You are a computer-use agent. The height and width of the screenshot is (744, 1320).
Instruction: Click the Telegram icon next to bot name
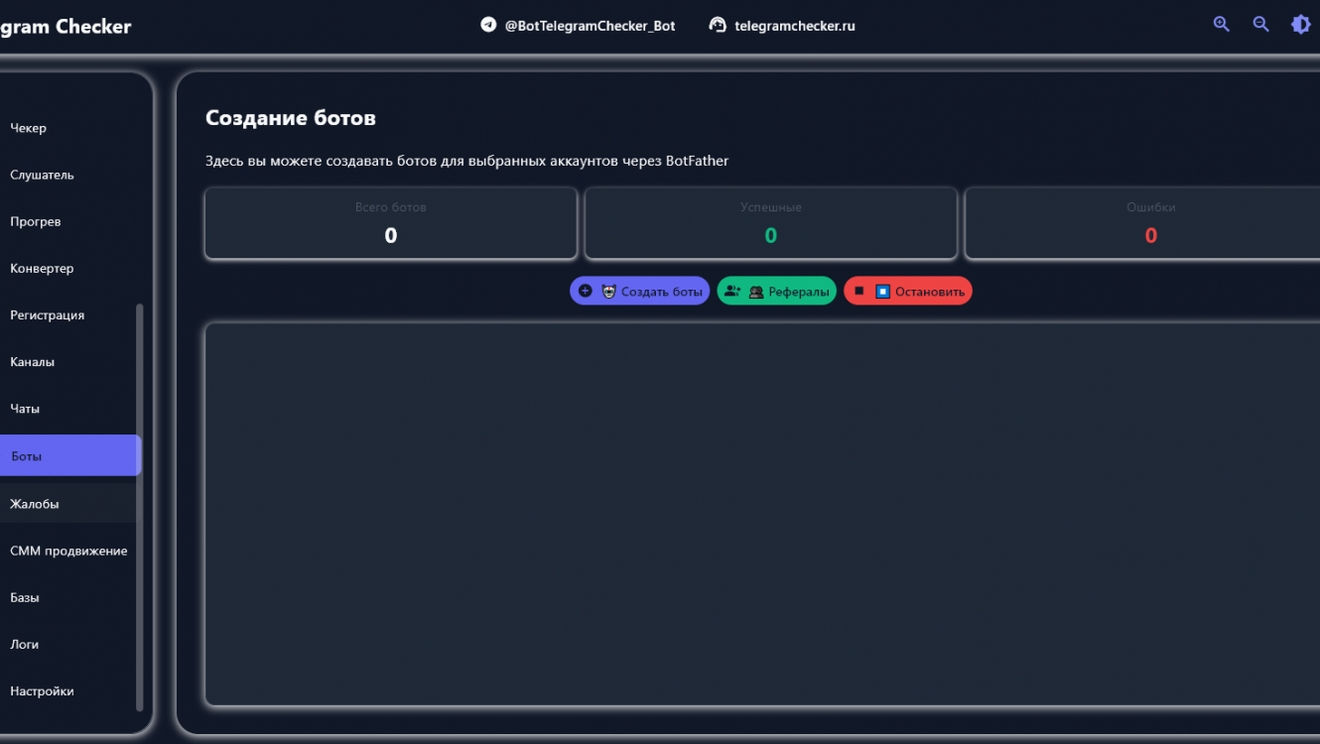[x=488, y=25]
